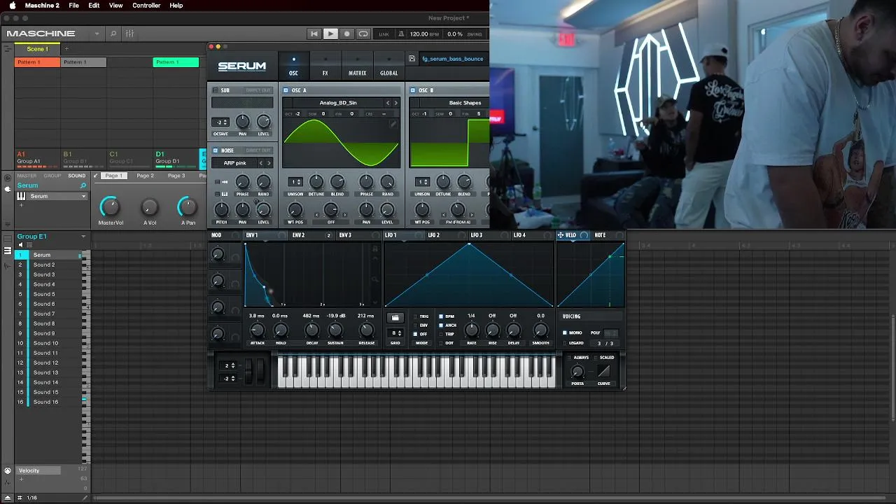896x504 pixels.
Task: Open the Controller menu
Action: click(x=146, y=6)
